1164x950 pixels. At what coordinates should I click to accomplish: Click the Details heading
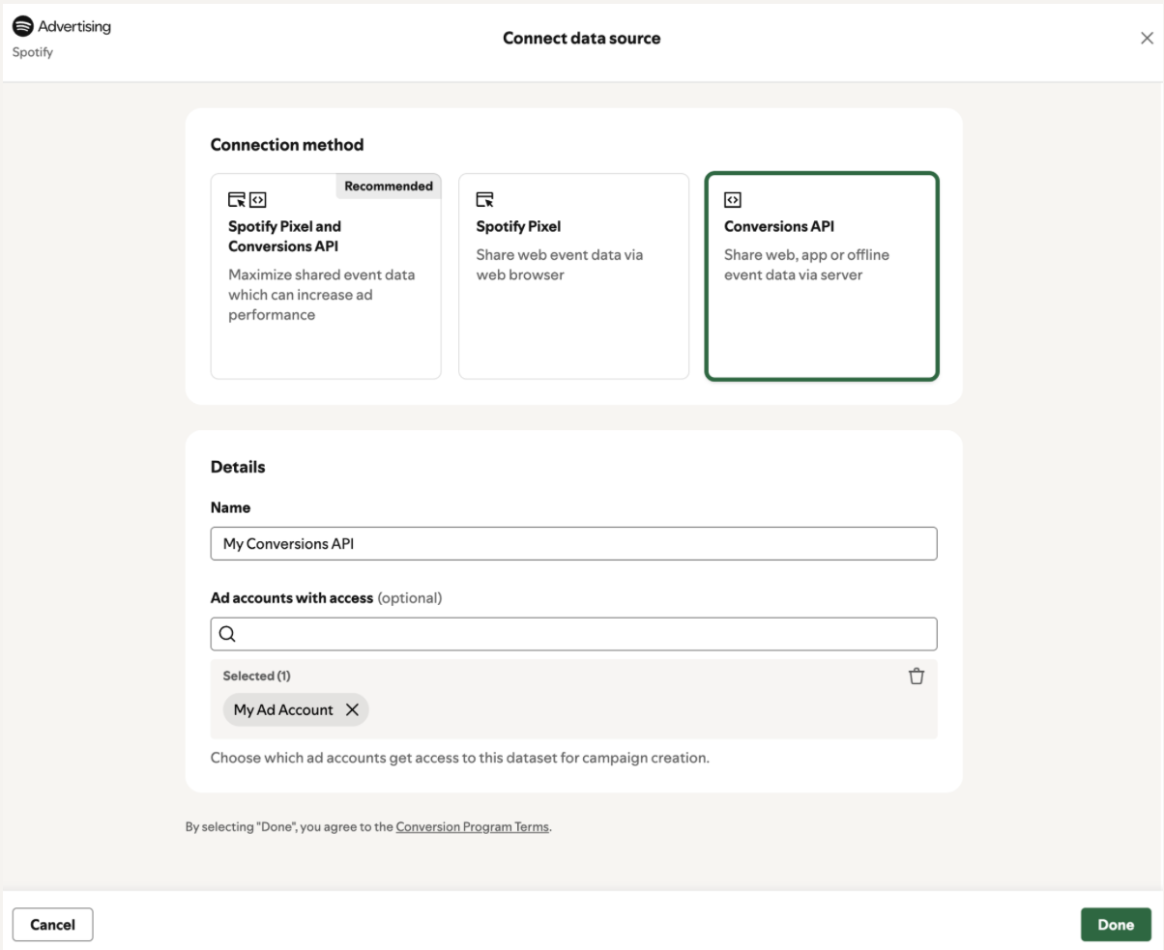[238, 467]
